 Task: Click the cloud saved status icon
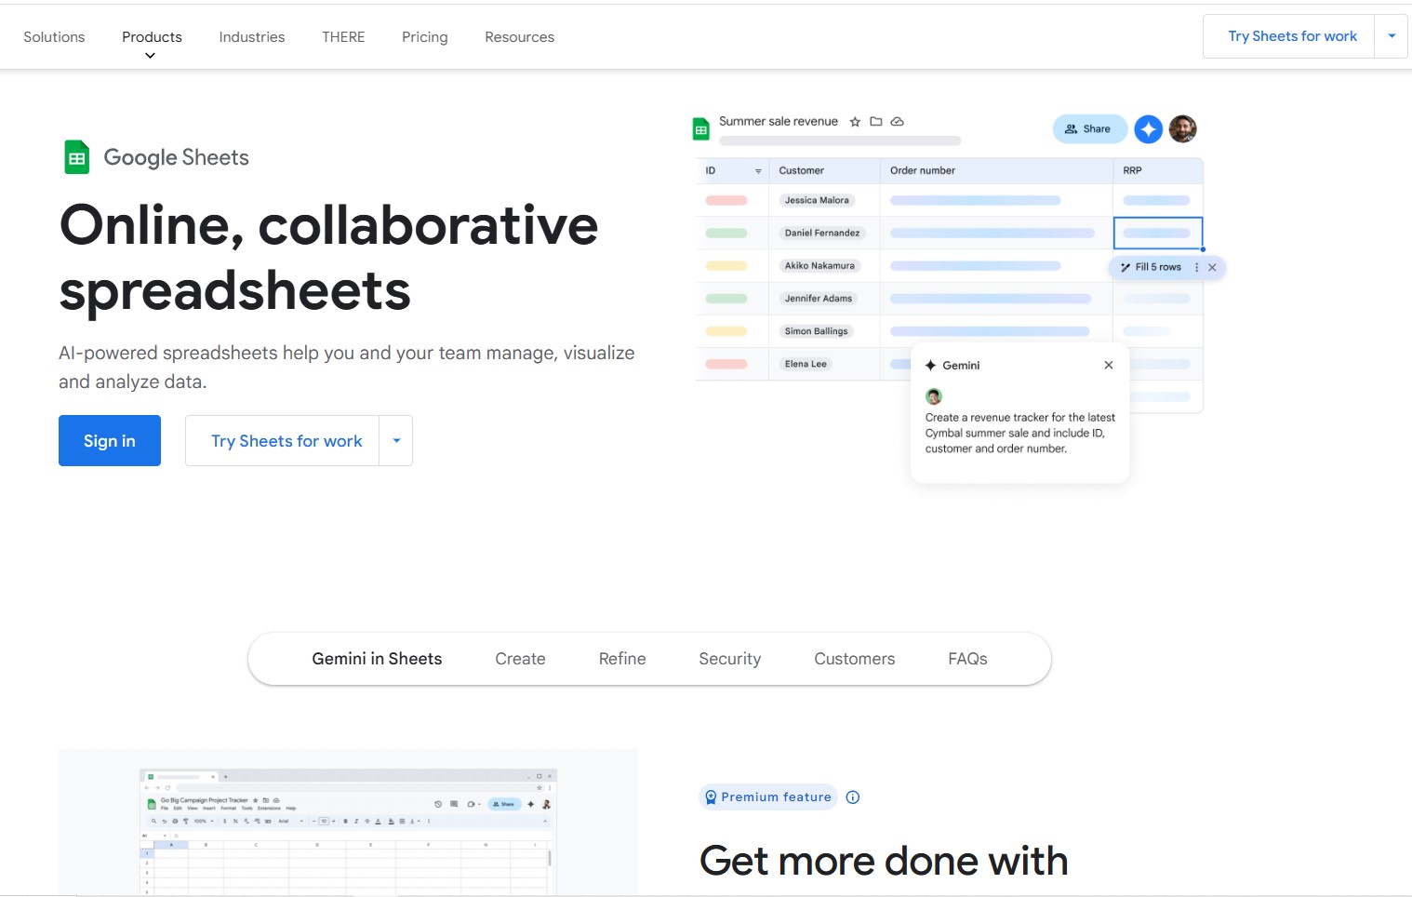point(898,122)
